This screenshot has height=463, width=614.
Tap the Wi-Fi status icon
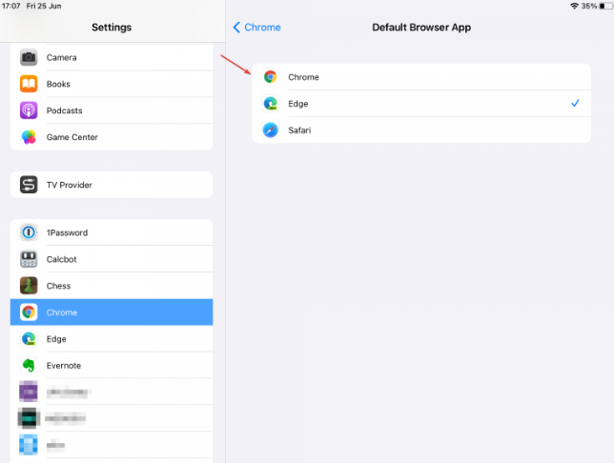tap(574, 6)
